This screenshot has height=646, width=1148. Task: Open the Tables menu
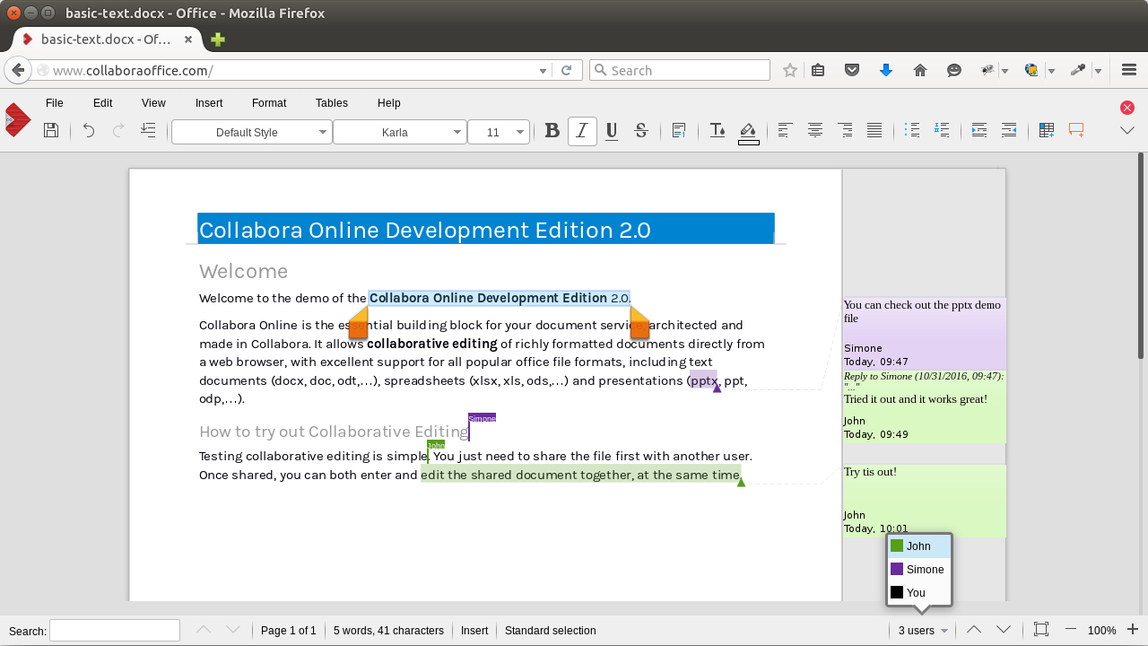click(x=332, y=103)
